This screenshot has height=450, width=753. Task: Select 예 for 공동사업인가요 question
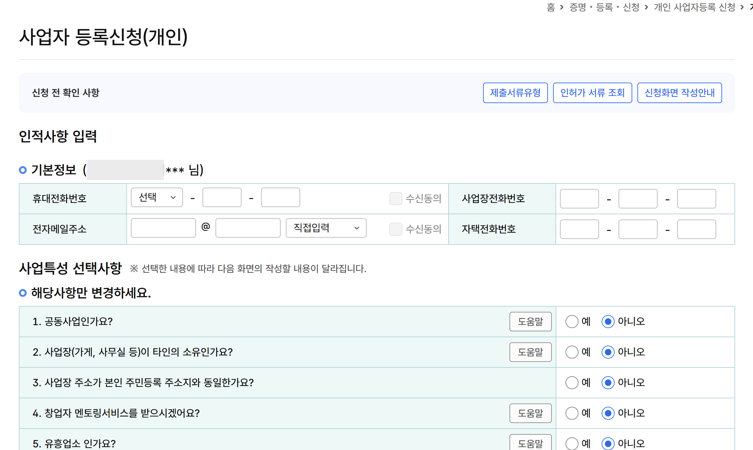pyautogui.click(x=572, y=322)
